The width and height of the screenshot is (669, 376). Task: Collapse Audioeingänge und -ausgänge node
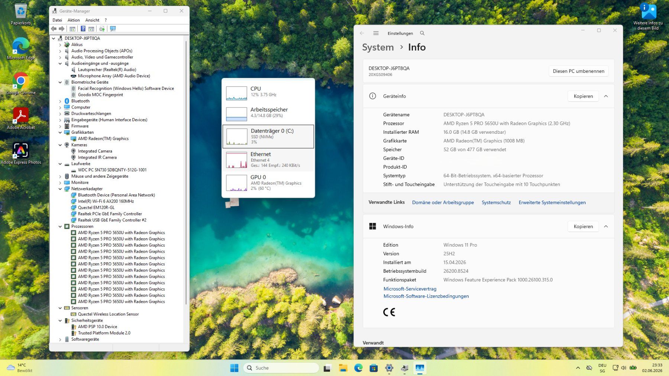[x=60, y=64]
